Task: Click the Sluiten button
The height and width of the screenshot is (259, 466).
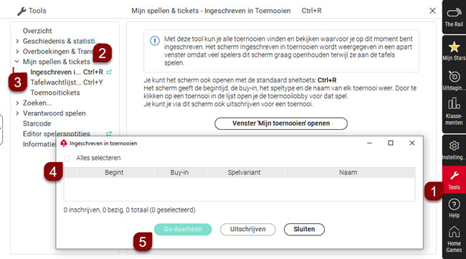Action: coord(304,230)
